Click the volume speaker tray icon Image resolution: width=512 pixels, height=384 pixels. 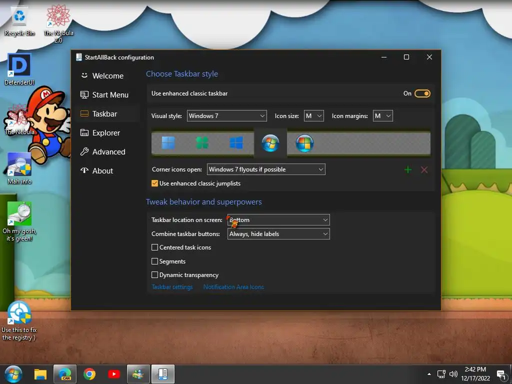pos(453,374)
